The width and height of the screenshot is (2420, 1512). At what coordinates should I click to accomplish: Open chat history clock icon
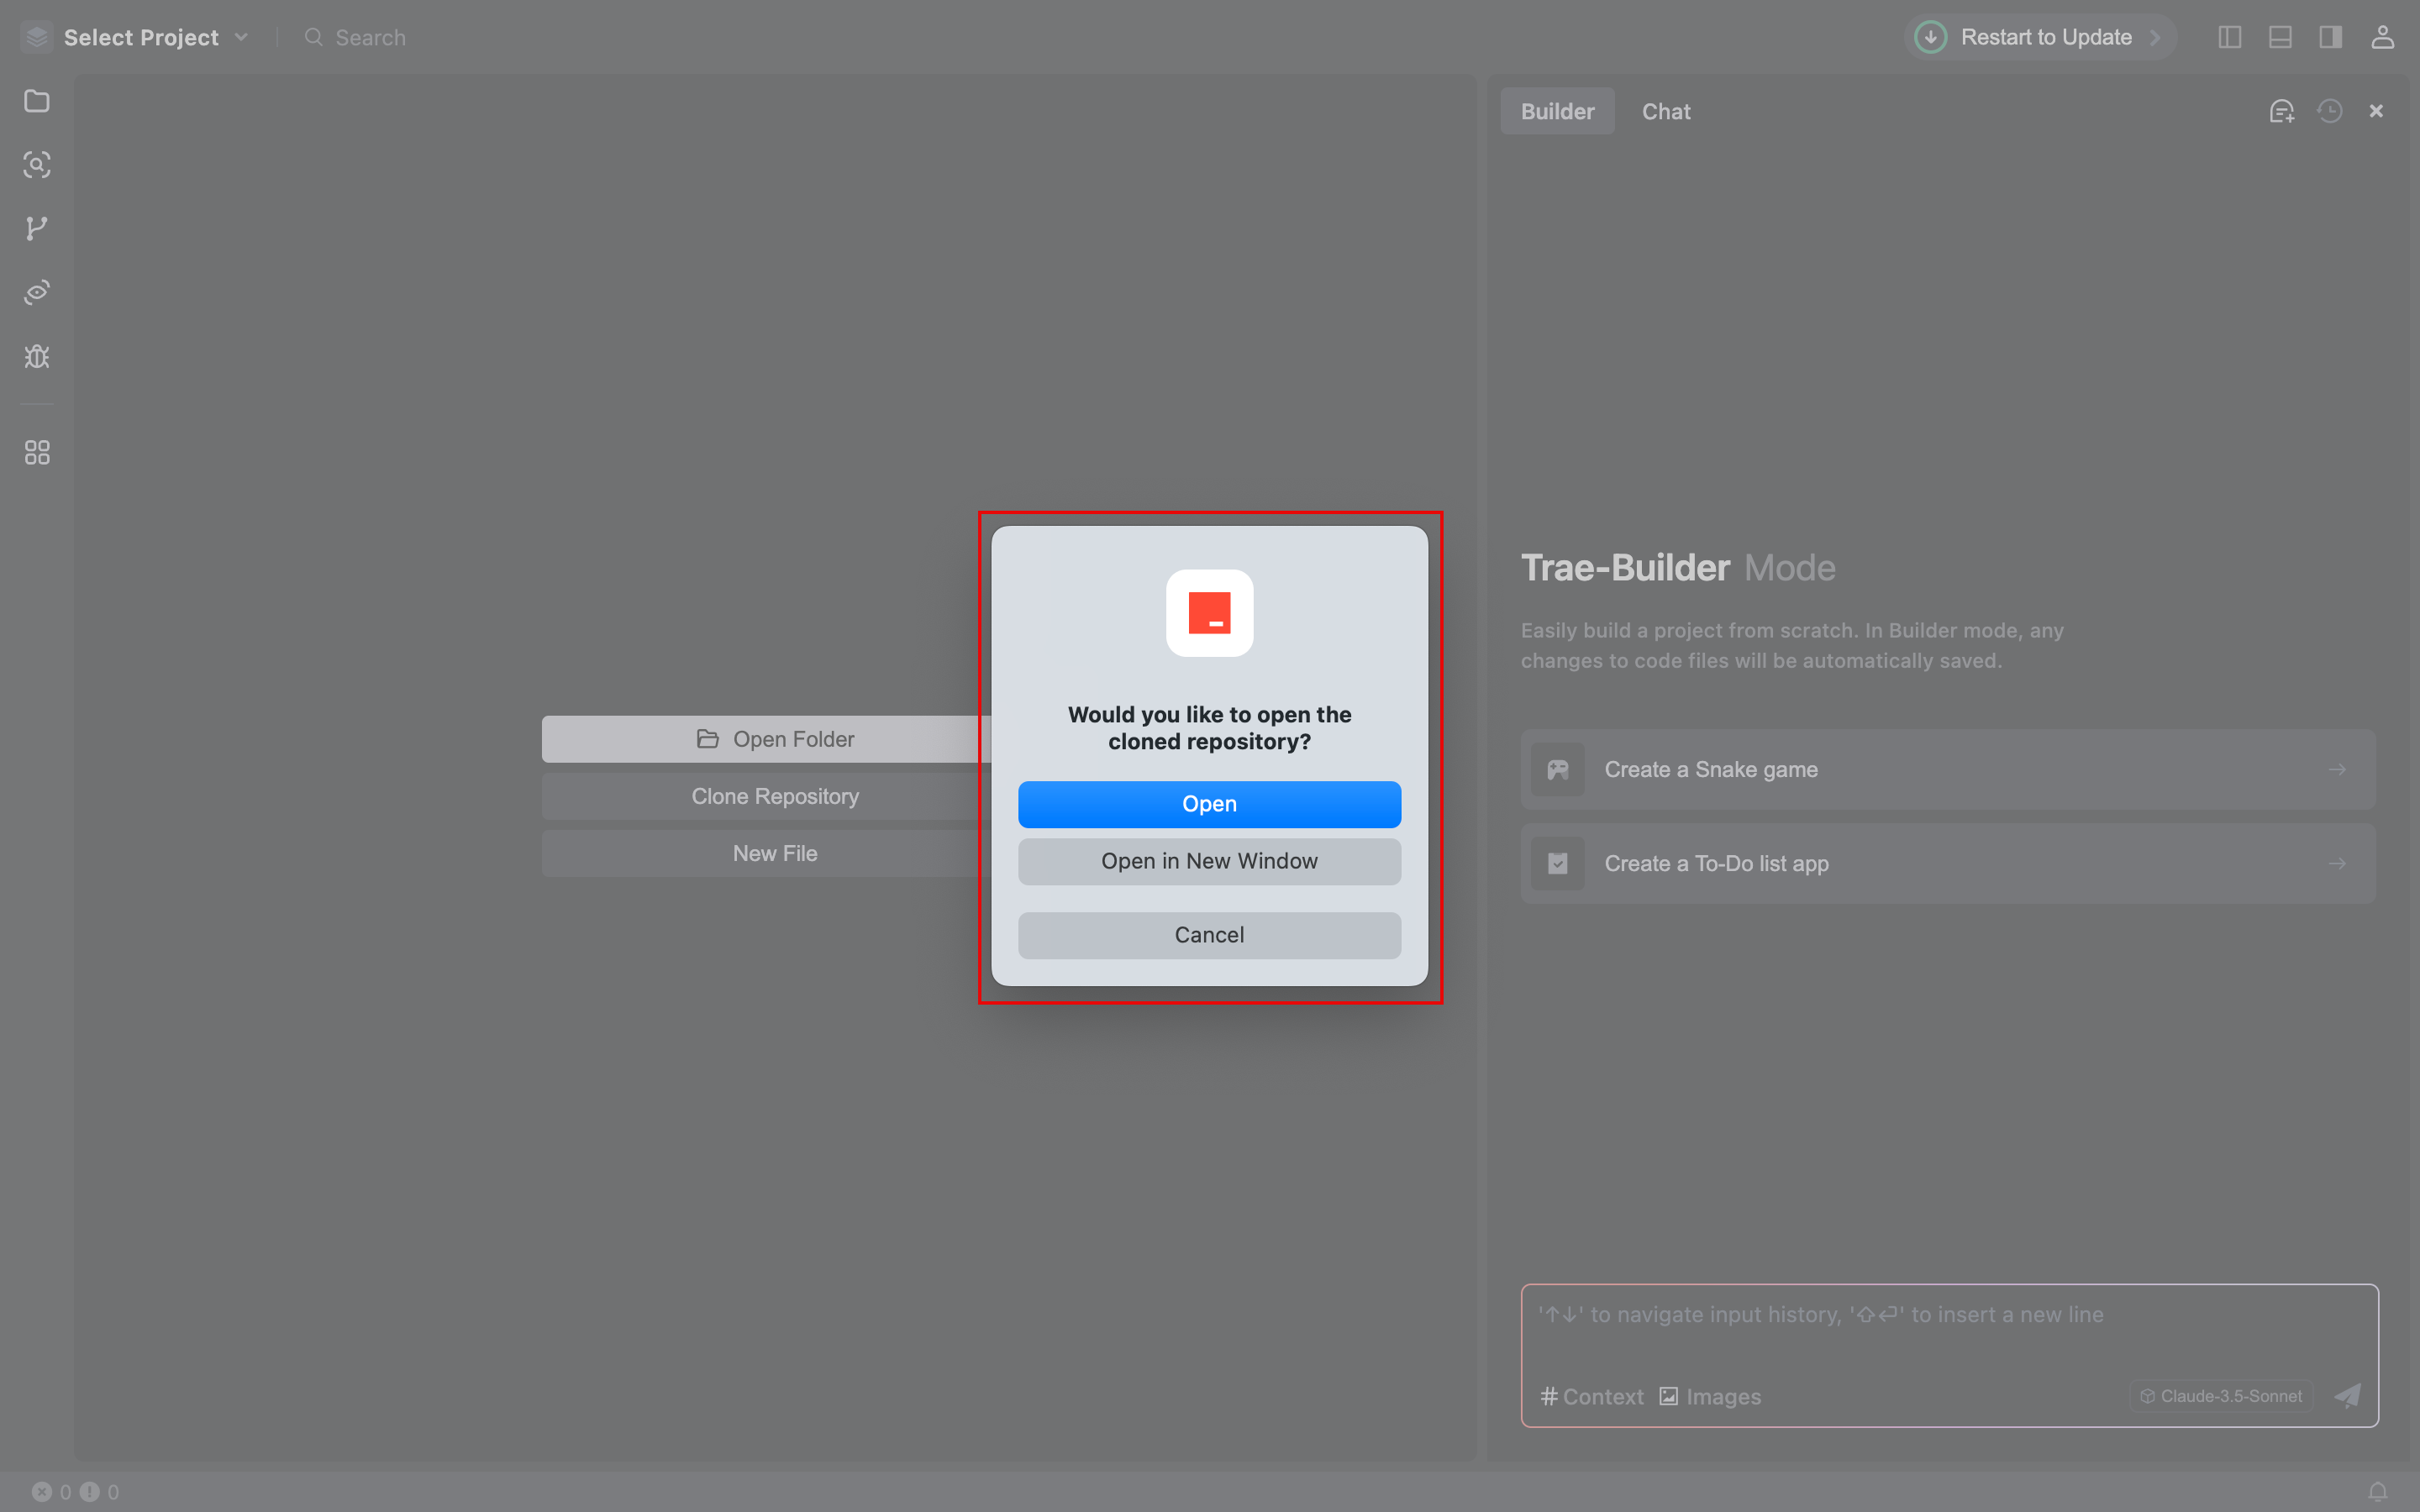[2330, 111]
